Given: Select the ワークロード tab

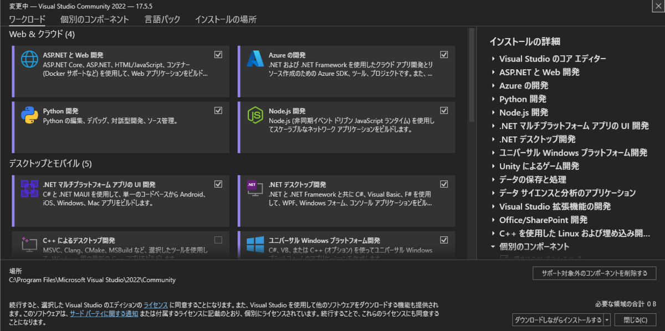Looking at the screenshot, I should coord(27,19).
